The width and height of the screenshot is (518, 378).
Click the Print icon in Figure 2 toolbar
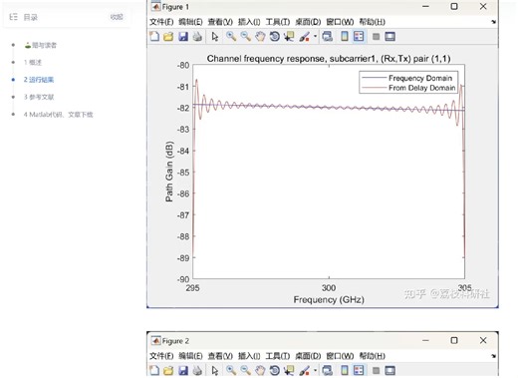[x=197, y=370]
